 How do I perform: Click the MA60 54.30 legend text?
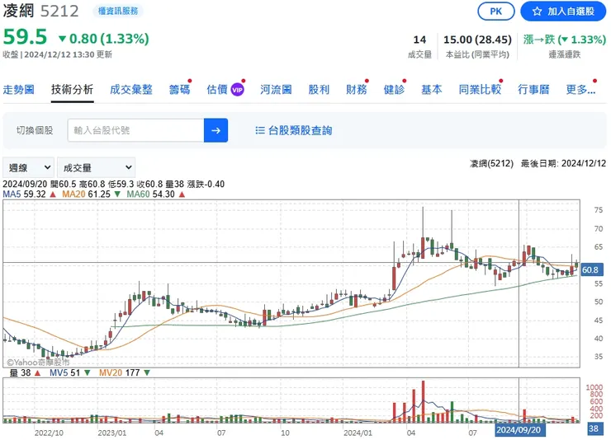[x=150, y=194]
